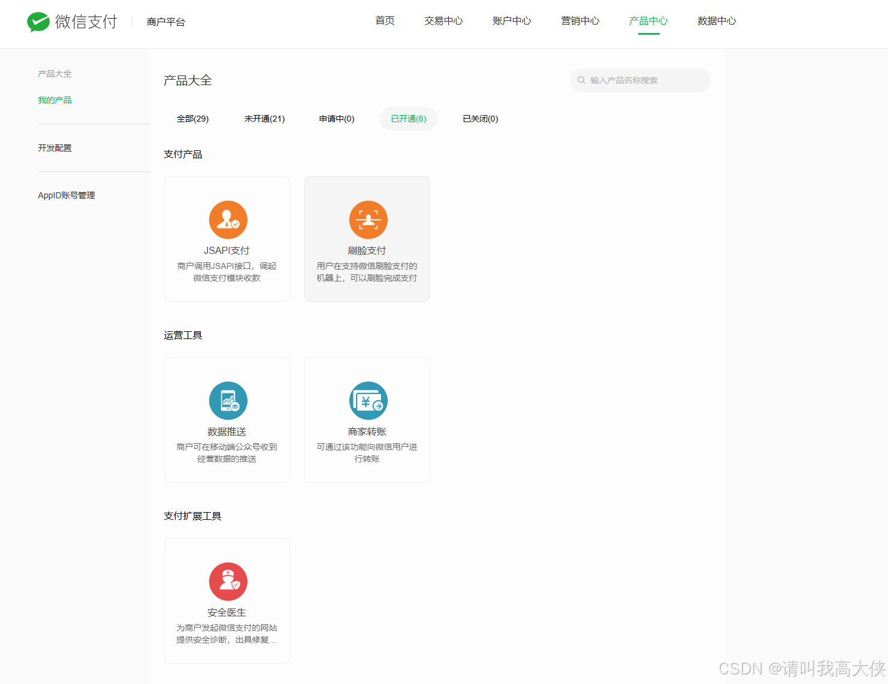Select the 已开通(8) filter tab
Screen dimensions: 888x684
[409, 119]
